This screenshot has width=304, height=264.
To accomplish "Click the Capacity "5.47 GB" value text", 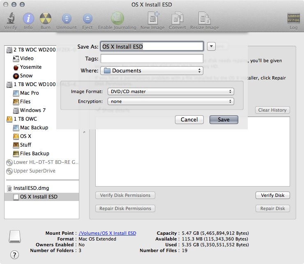I will coord(190,233).
